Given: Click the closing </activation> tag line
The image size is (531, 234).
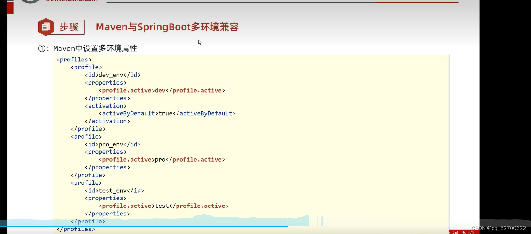Looking at the screenshot, I should click(x=107, y=121).
